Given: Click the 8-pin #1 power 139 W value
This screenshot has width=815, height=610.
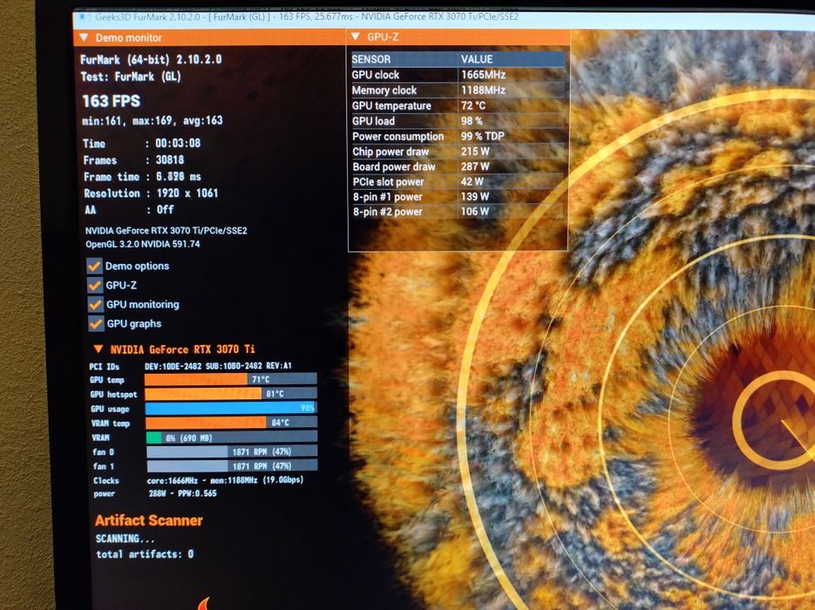Looking at the screenshot, I should 475,196.
